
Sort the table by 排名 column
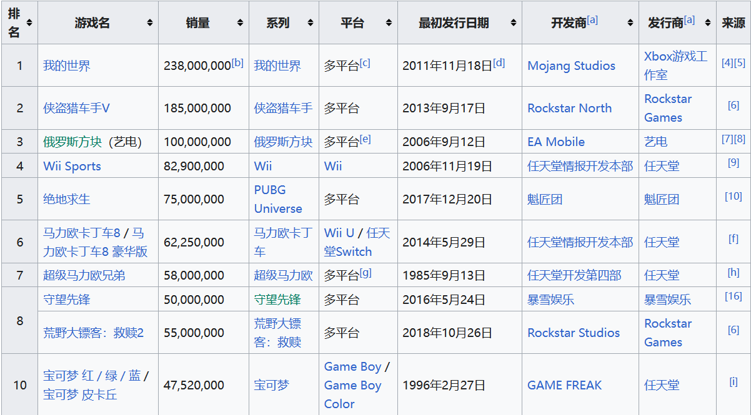[29, 22]
